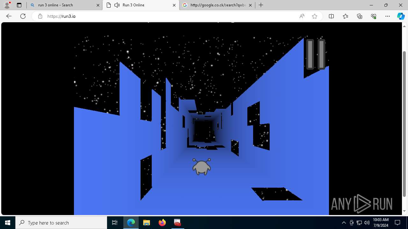Open File Explorer from taskbar
Screen dimensions: 408x229
point(147,223)
